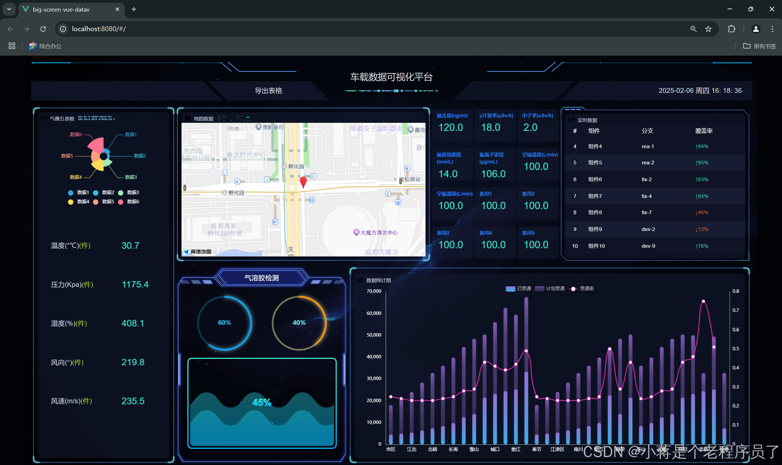Click the browser reload icon

[x=43, y=29]
